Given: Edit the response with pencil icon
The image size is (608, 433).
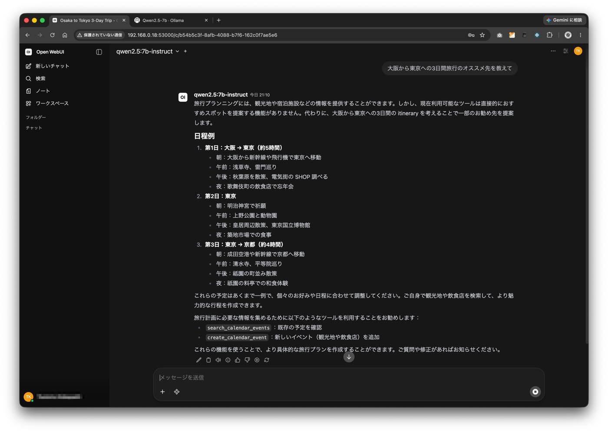Looking at the screenshot, I should coord(198,360).
